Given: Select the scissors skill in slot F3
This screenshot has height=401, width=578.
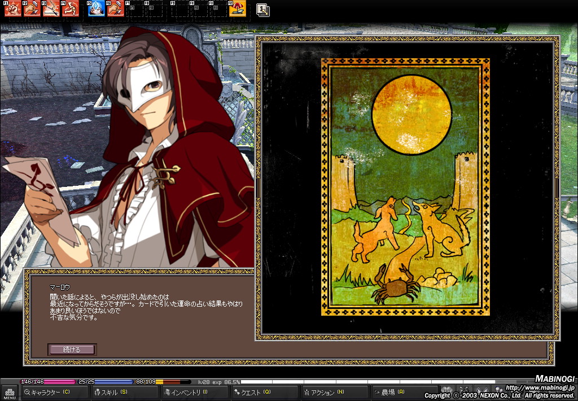Looking at the screenshot, I should pos(51,8).
